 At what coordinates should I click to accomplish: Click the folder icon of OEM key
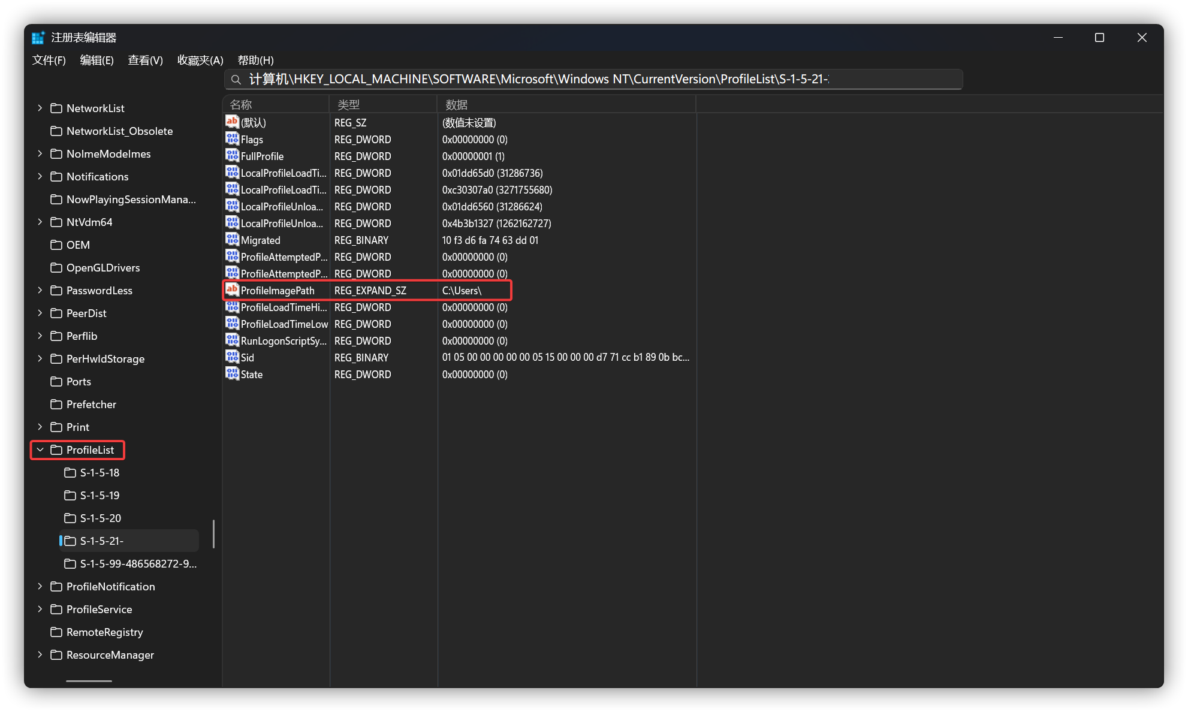point(56,245)
